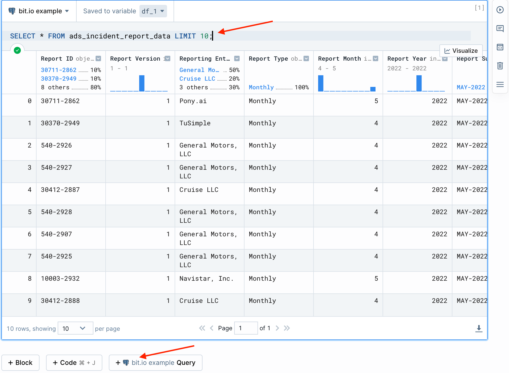The width and height of the screenshot is (509, 373).
Task: Add a new Code cell
Action: [74, 363]
